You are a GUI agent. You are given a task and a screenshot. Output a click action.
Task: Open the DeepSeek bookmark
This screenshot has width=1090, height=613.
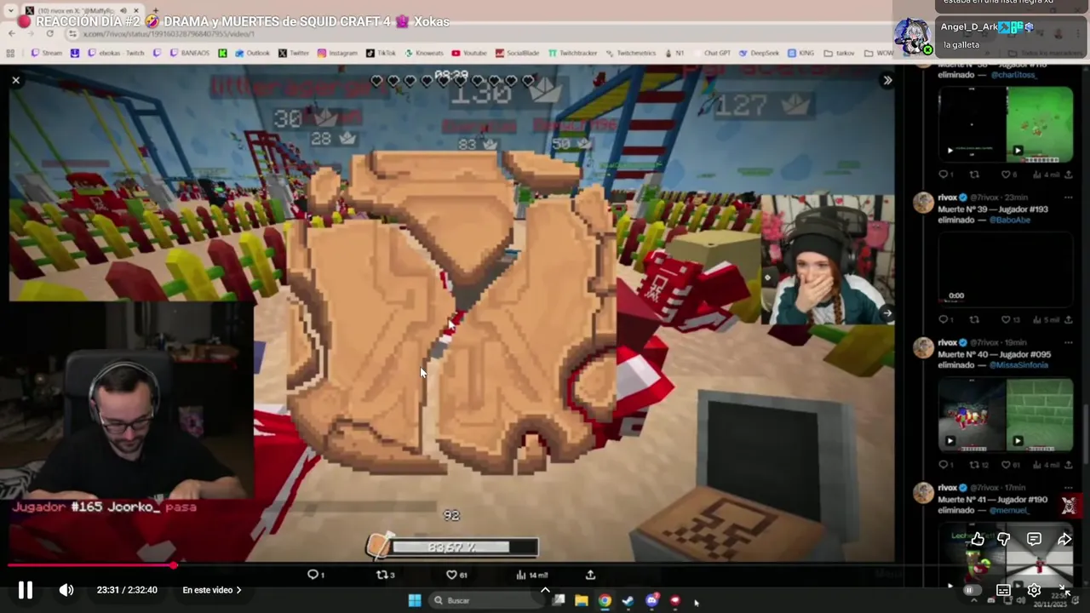[758, 53]
